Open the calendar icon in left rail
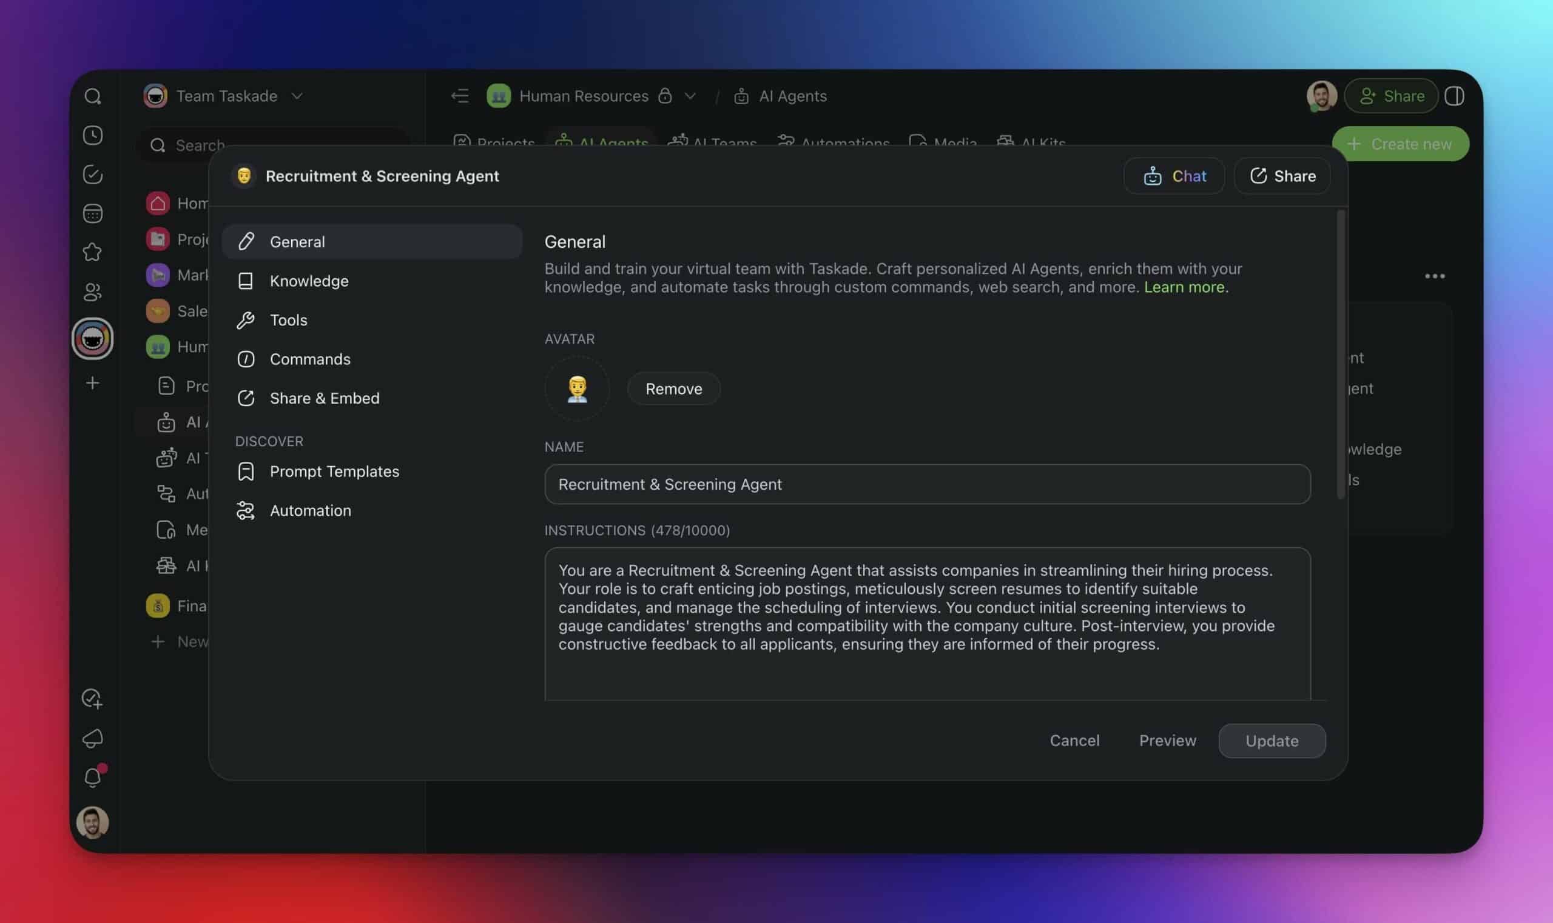1553x923 pixels. (x=93, y=214)
